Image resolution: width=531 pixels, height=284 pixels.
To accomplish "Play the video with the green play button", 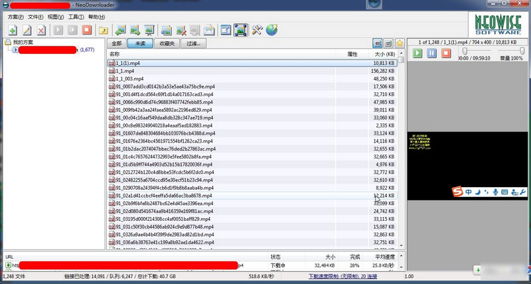I will coord(417,53).
